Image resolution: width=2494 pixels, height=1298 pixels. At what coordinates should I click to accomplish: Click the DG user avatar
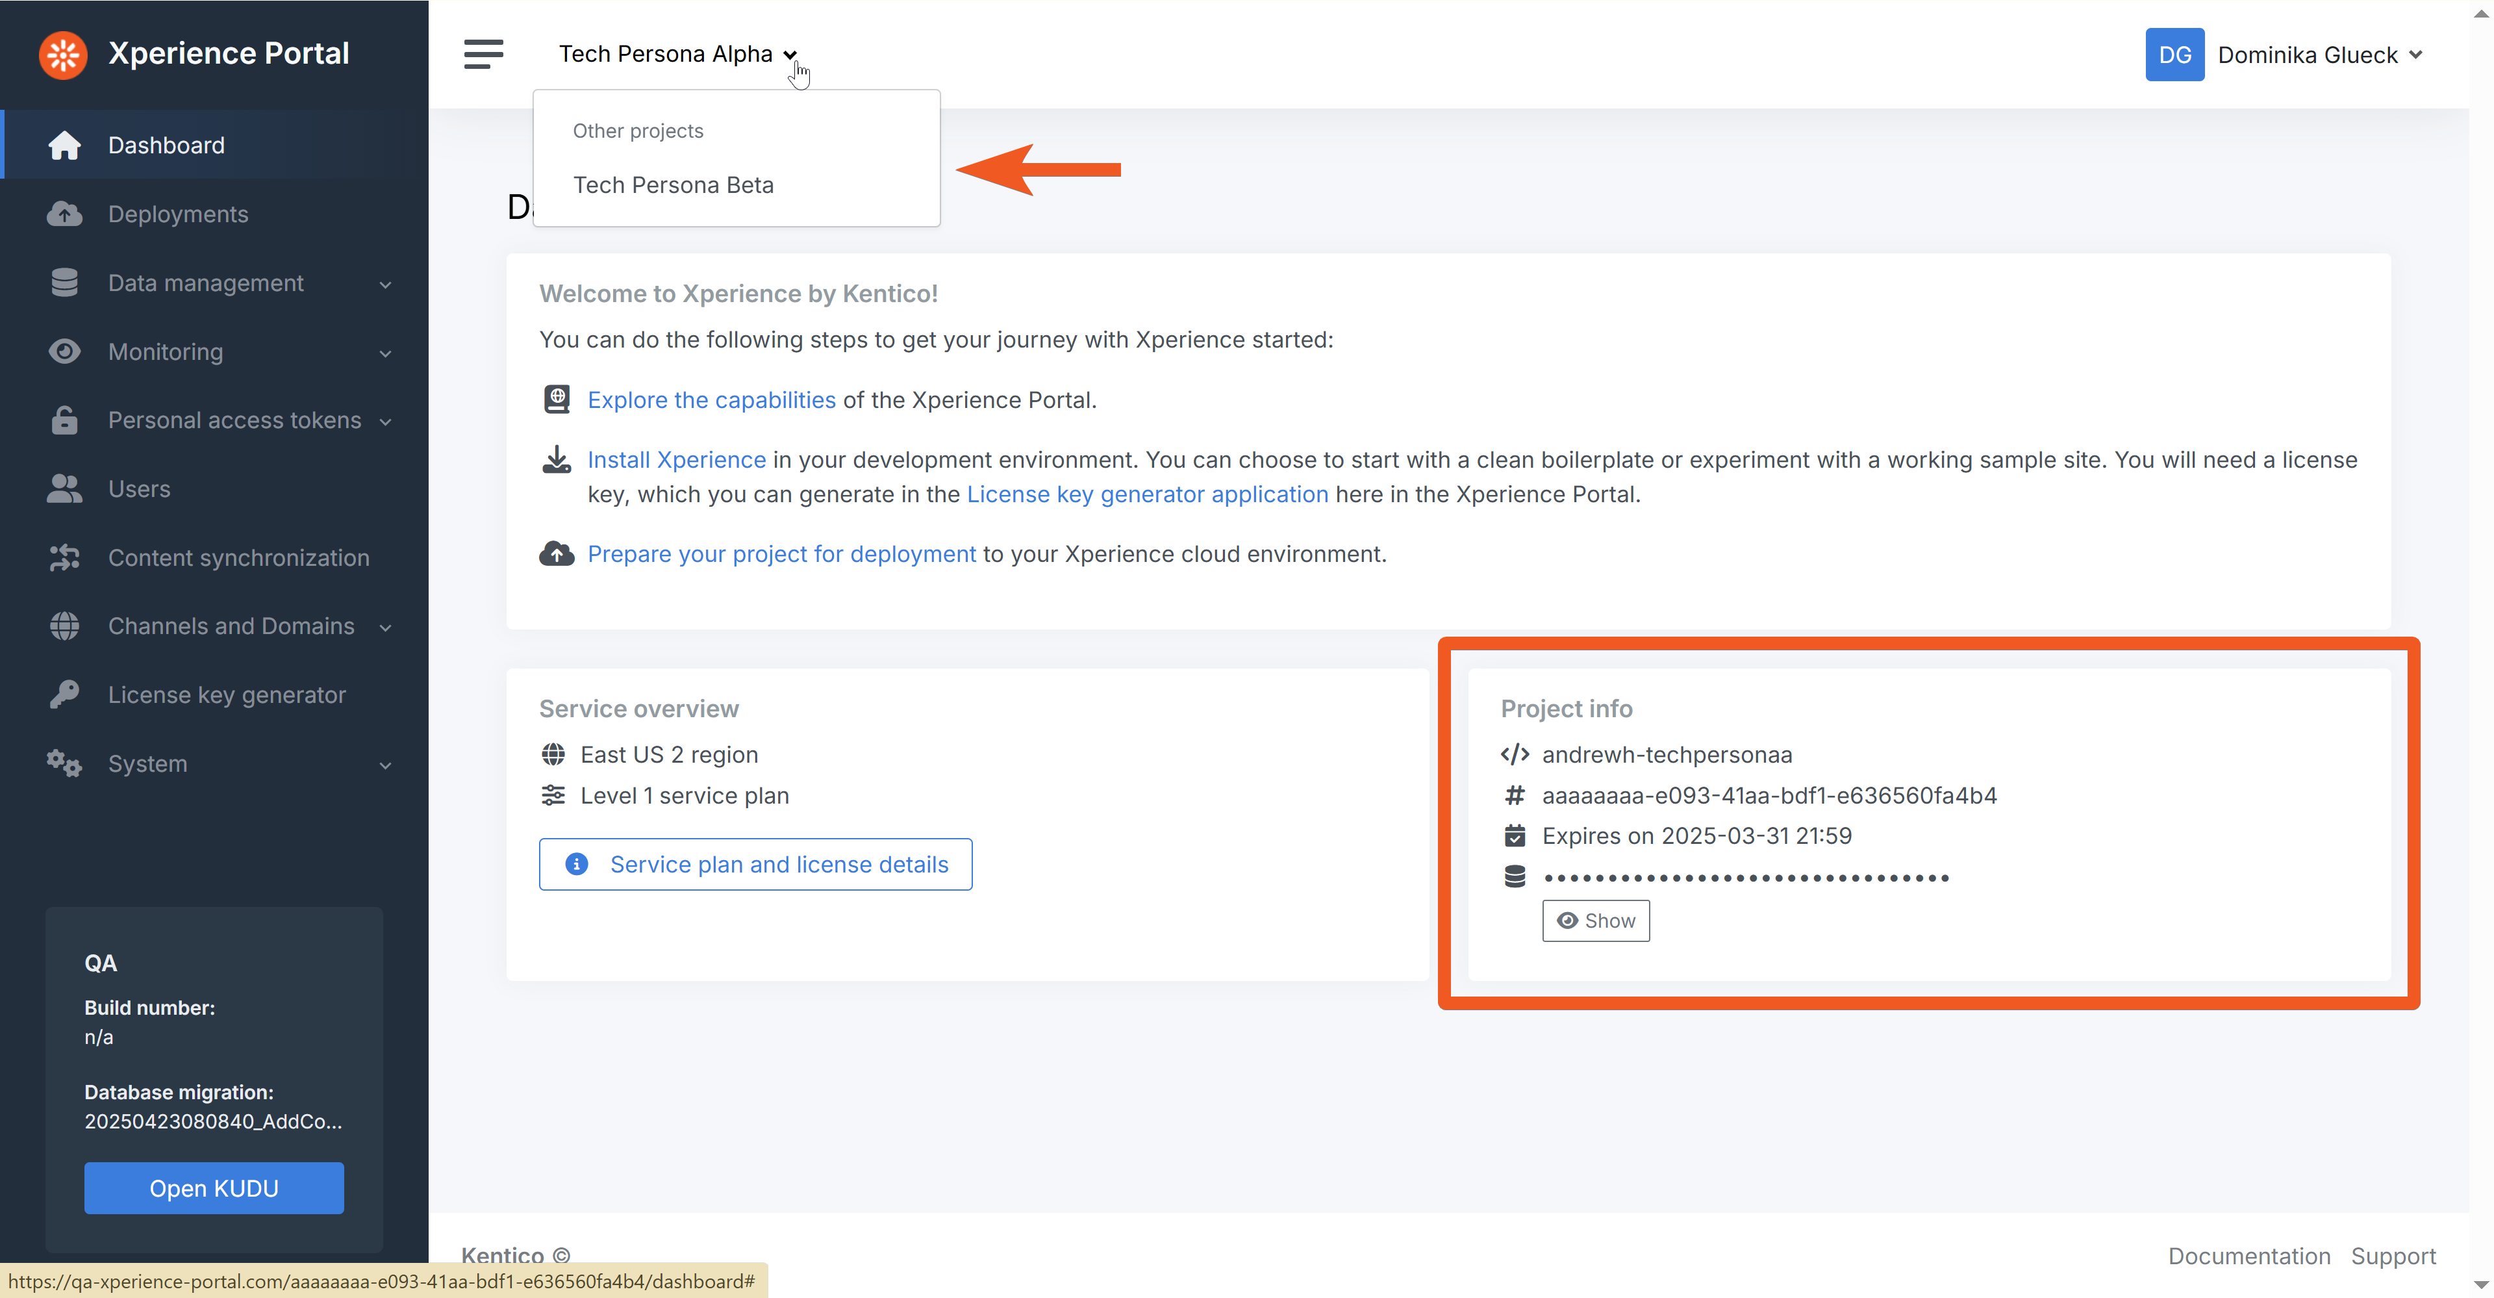click(2174, 54)
